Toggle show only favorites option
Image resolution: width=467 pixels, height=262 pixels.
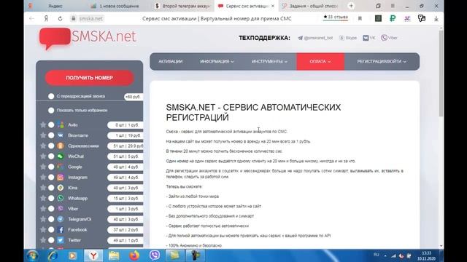point(51,110)
